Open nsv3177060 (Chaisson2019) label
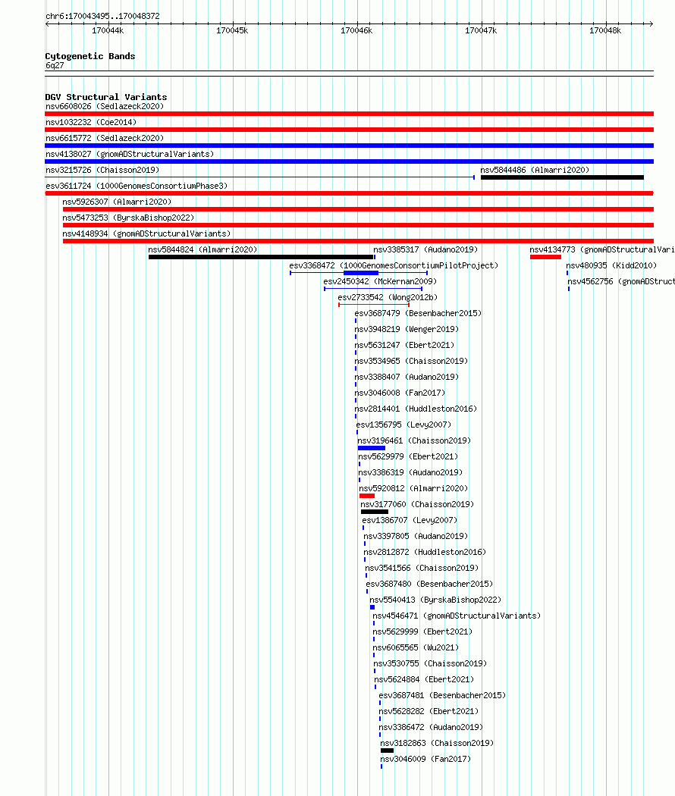Image resolution: width=675 pixels, height=796 pixels. [x=417, y=504]
